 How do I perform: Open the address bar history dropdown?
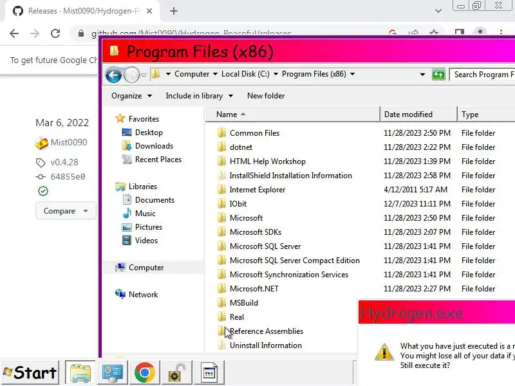tap(422, 75)
